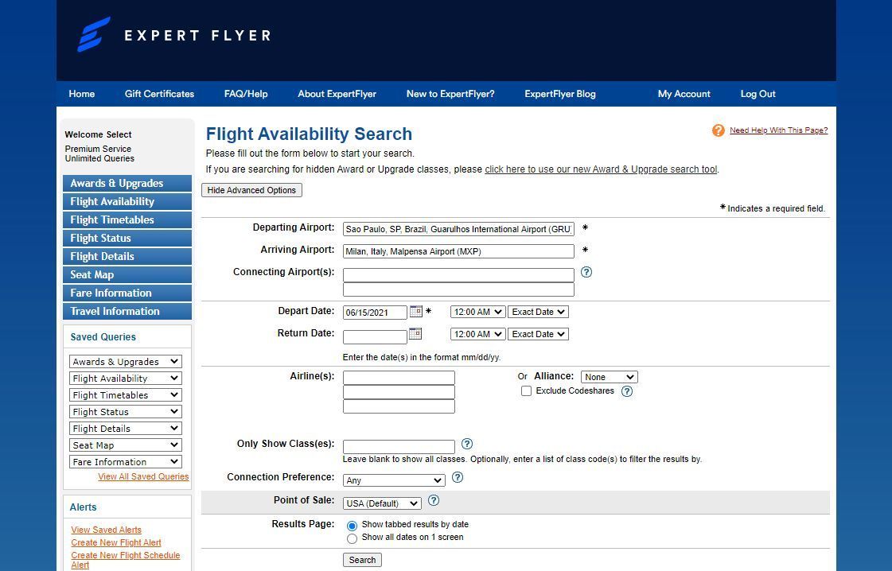Viewport: 892px width, 571px height.
Task: Click Log Out in navigation bar
Action: tap(758, 94)
